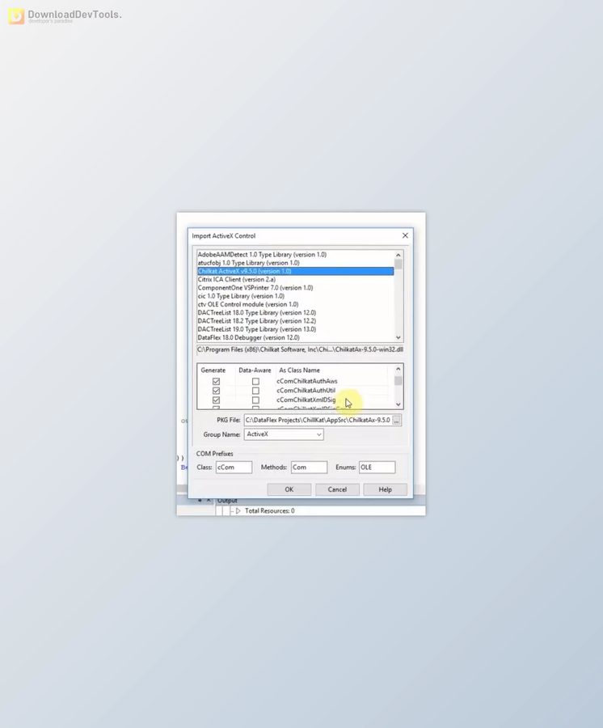The image size is (603, 728).
Task: Enable Data-Aware for cComChilkatXmlDSig
Action: coord(255,400)
